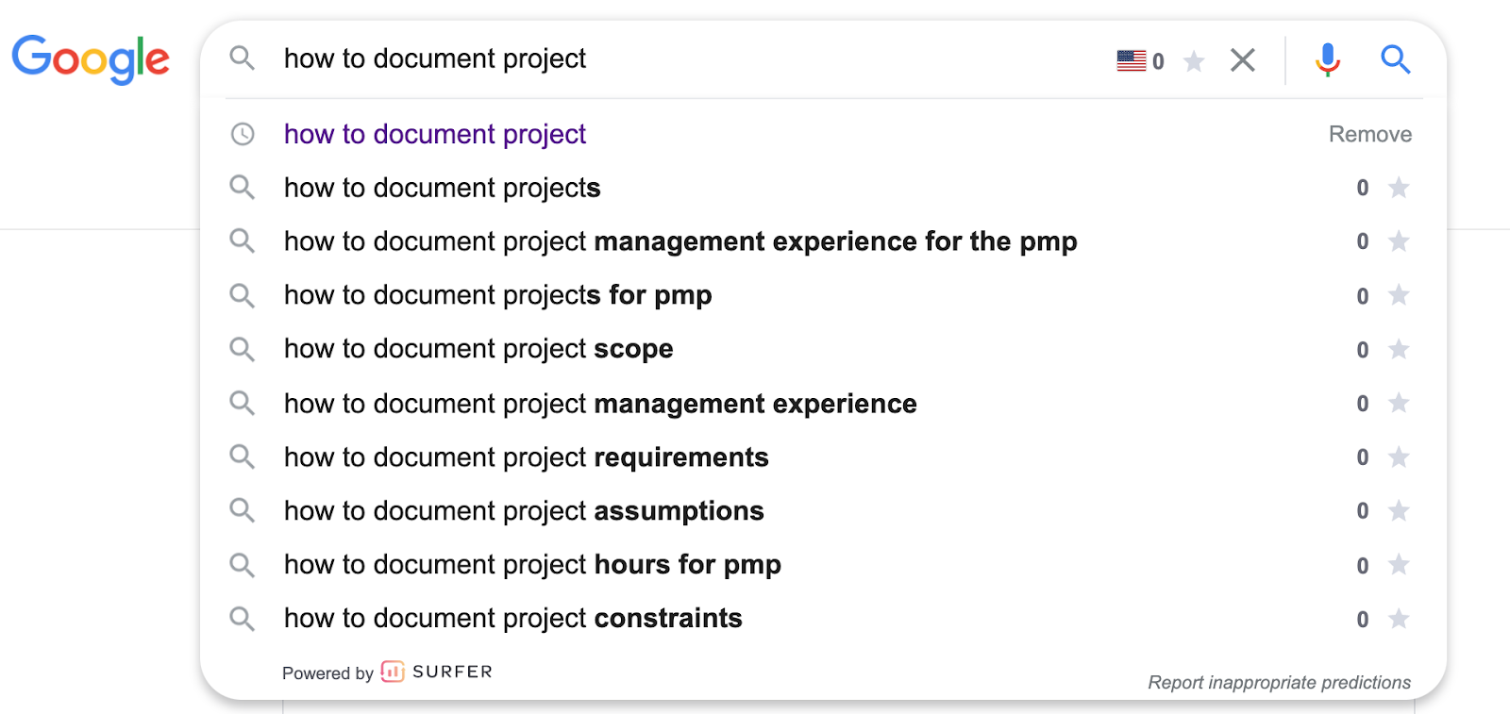Star the current search query in search bar
The image size is (1510, 714).
[1194, 61]
